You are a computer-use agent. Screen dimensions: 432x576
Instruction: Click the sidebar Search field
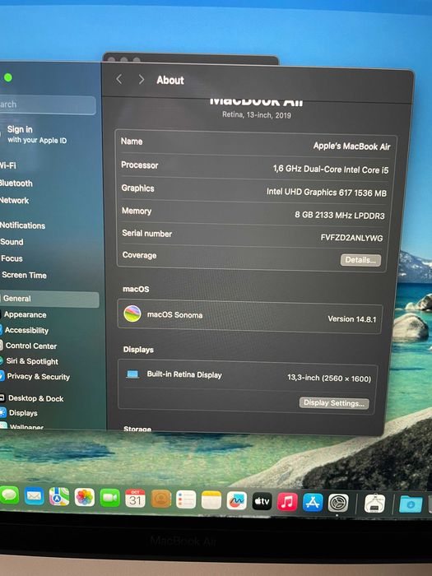coord(47,105)
